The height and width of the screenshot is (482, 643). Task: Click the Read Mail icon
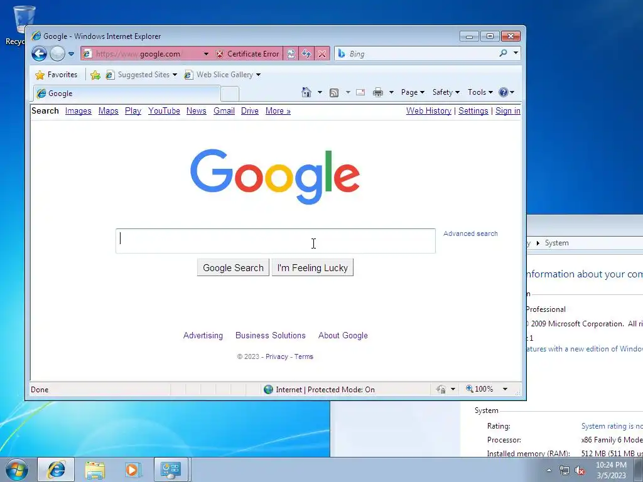click(360, 92)
